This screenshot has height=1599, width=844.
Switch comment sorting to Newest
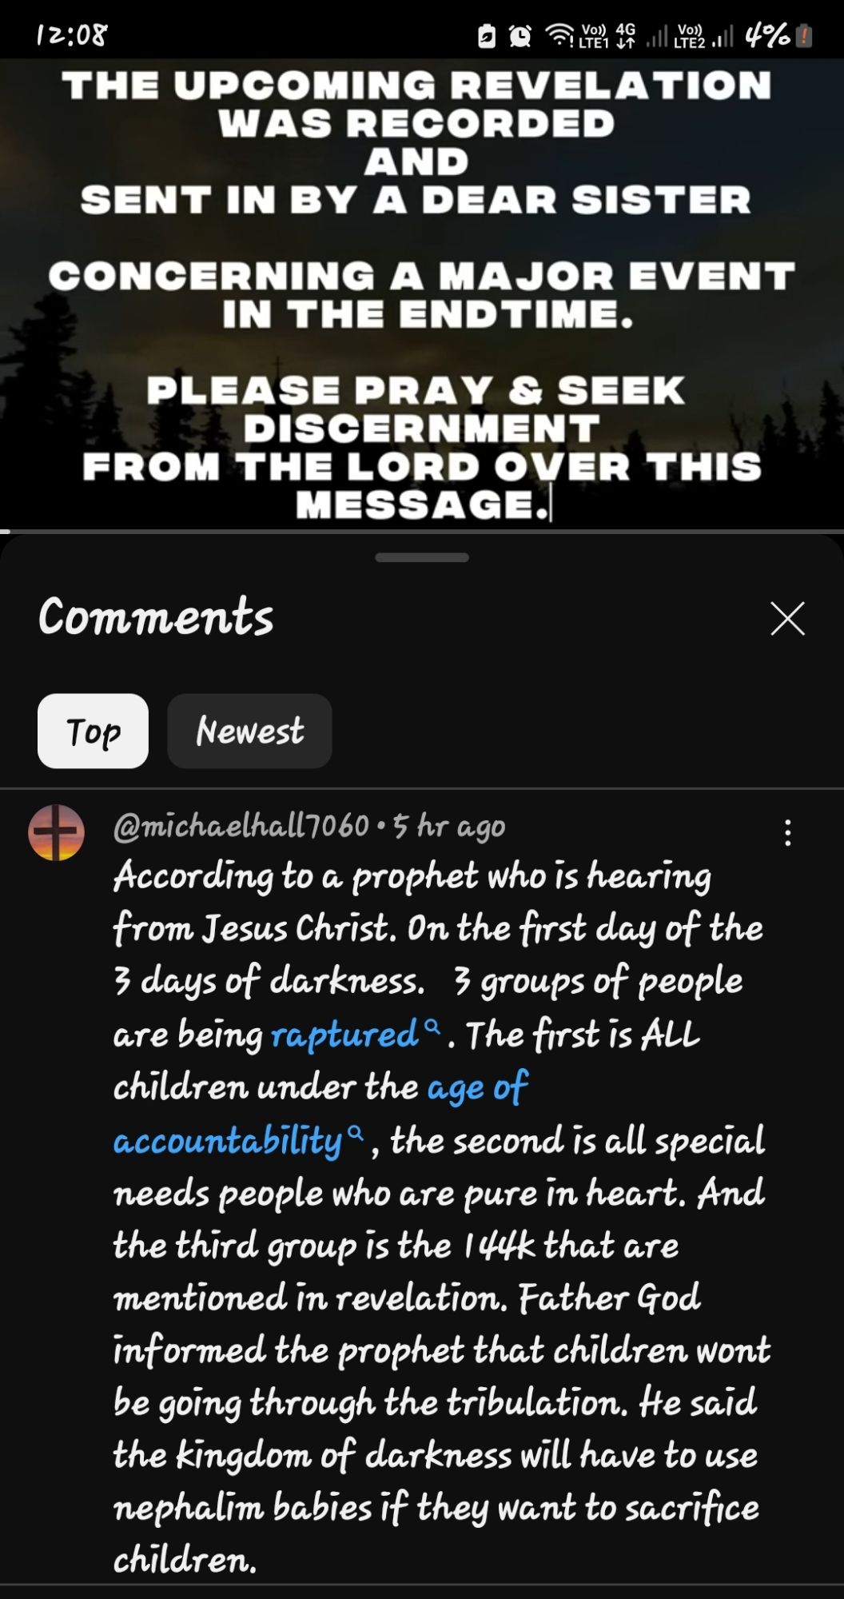click(249, 731)
